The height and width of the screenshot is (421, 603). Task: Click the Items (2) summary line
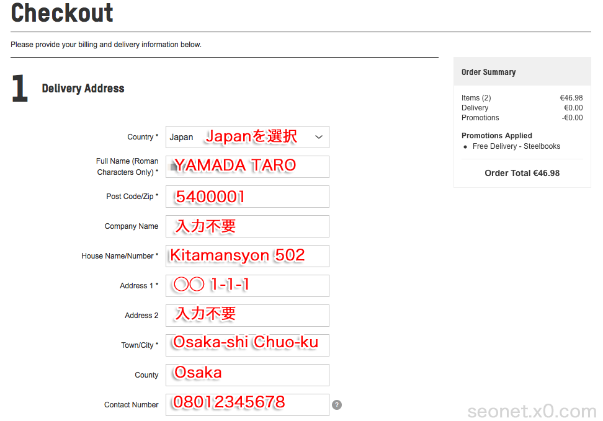476,98
